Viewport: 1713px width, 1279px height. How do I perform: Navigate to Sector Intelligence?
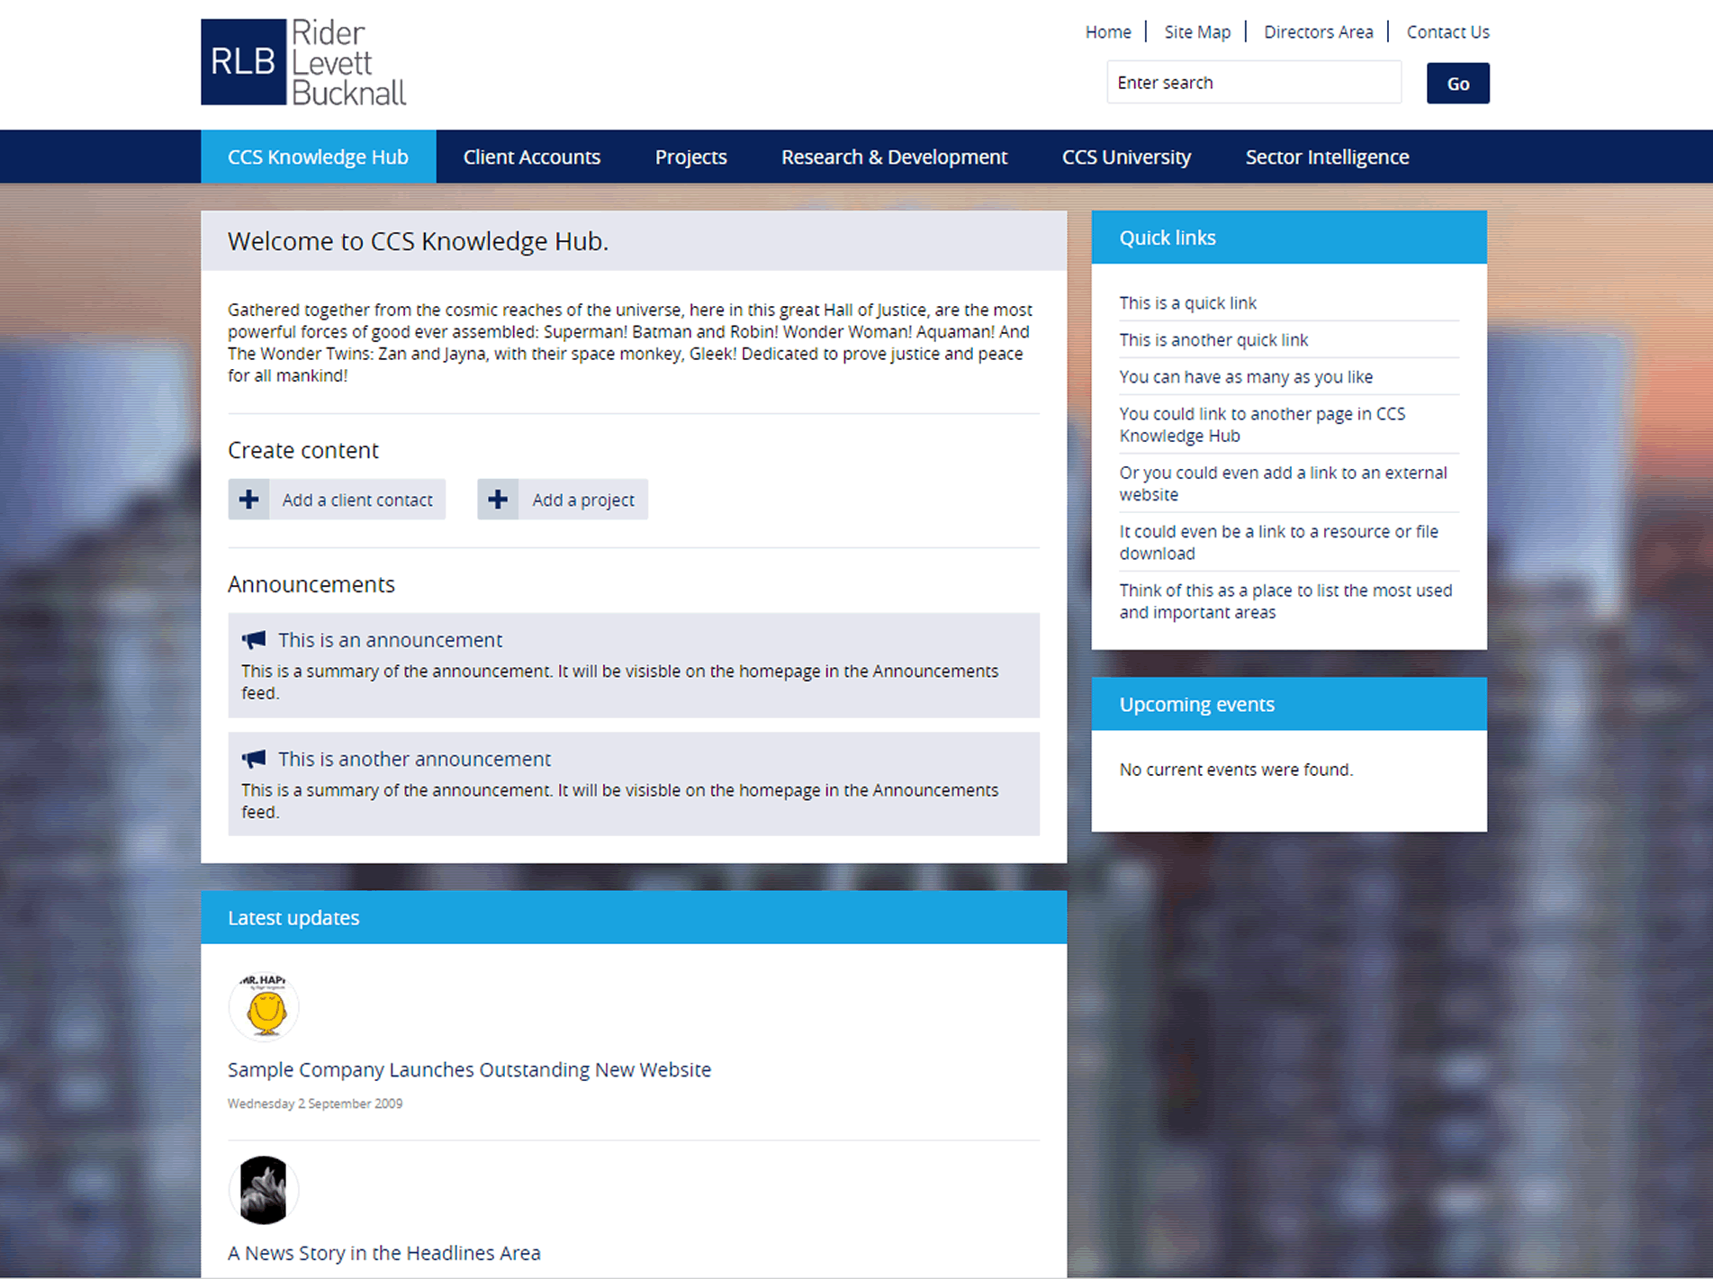[1327, 157]
